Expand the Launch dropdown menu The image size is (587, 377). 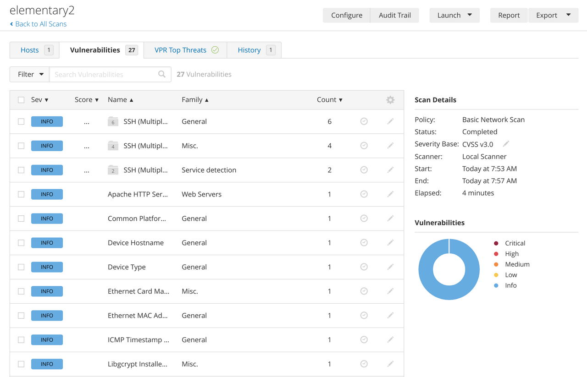click(454, 15)
